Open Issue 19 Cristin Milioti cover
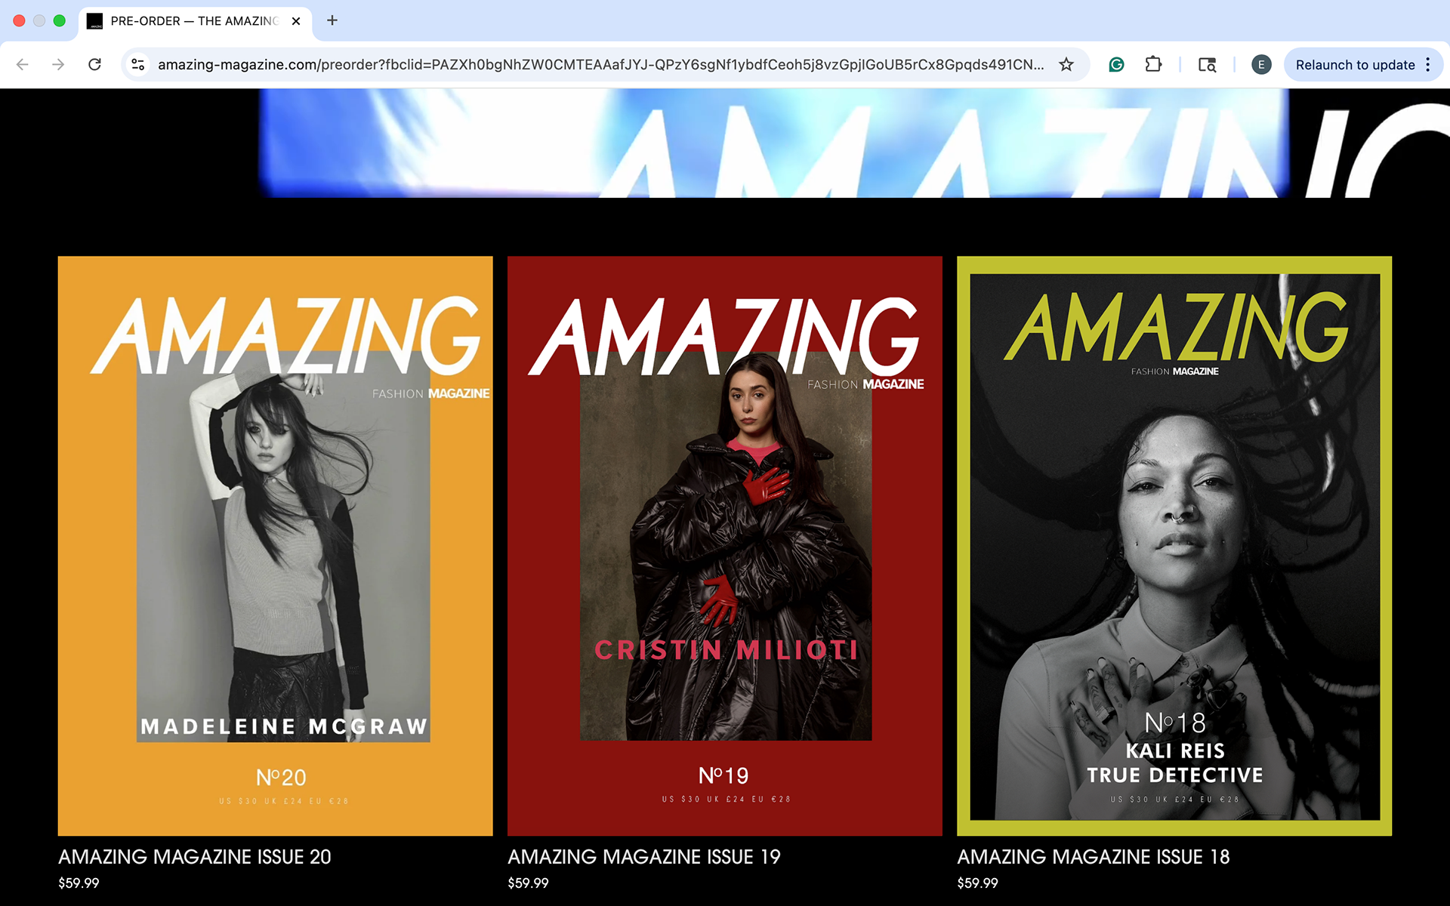 [x=725, y=546]
